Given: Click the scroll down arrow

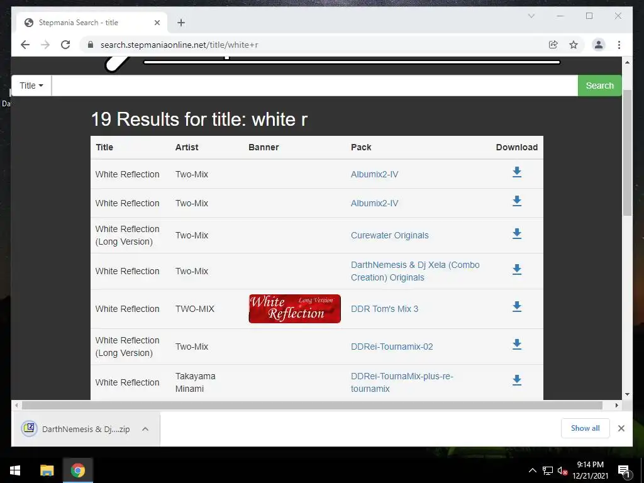Looking at the screenshot, I should 627,394.
